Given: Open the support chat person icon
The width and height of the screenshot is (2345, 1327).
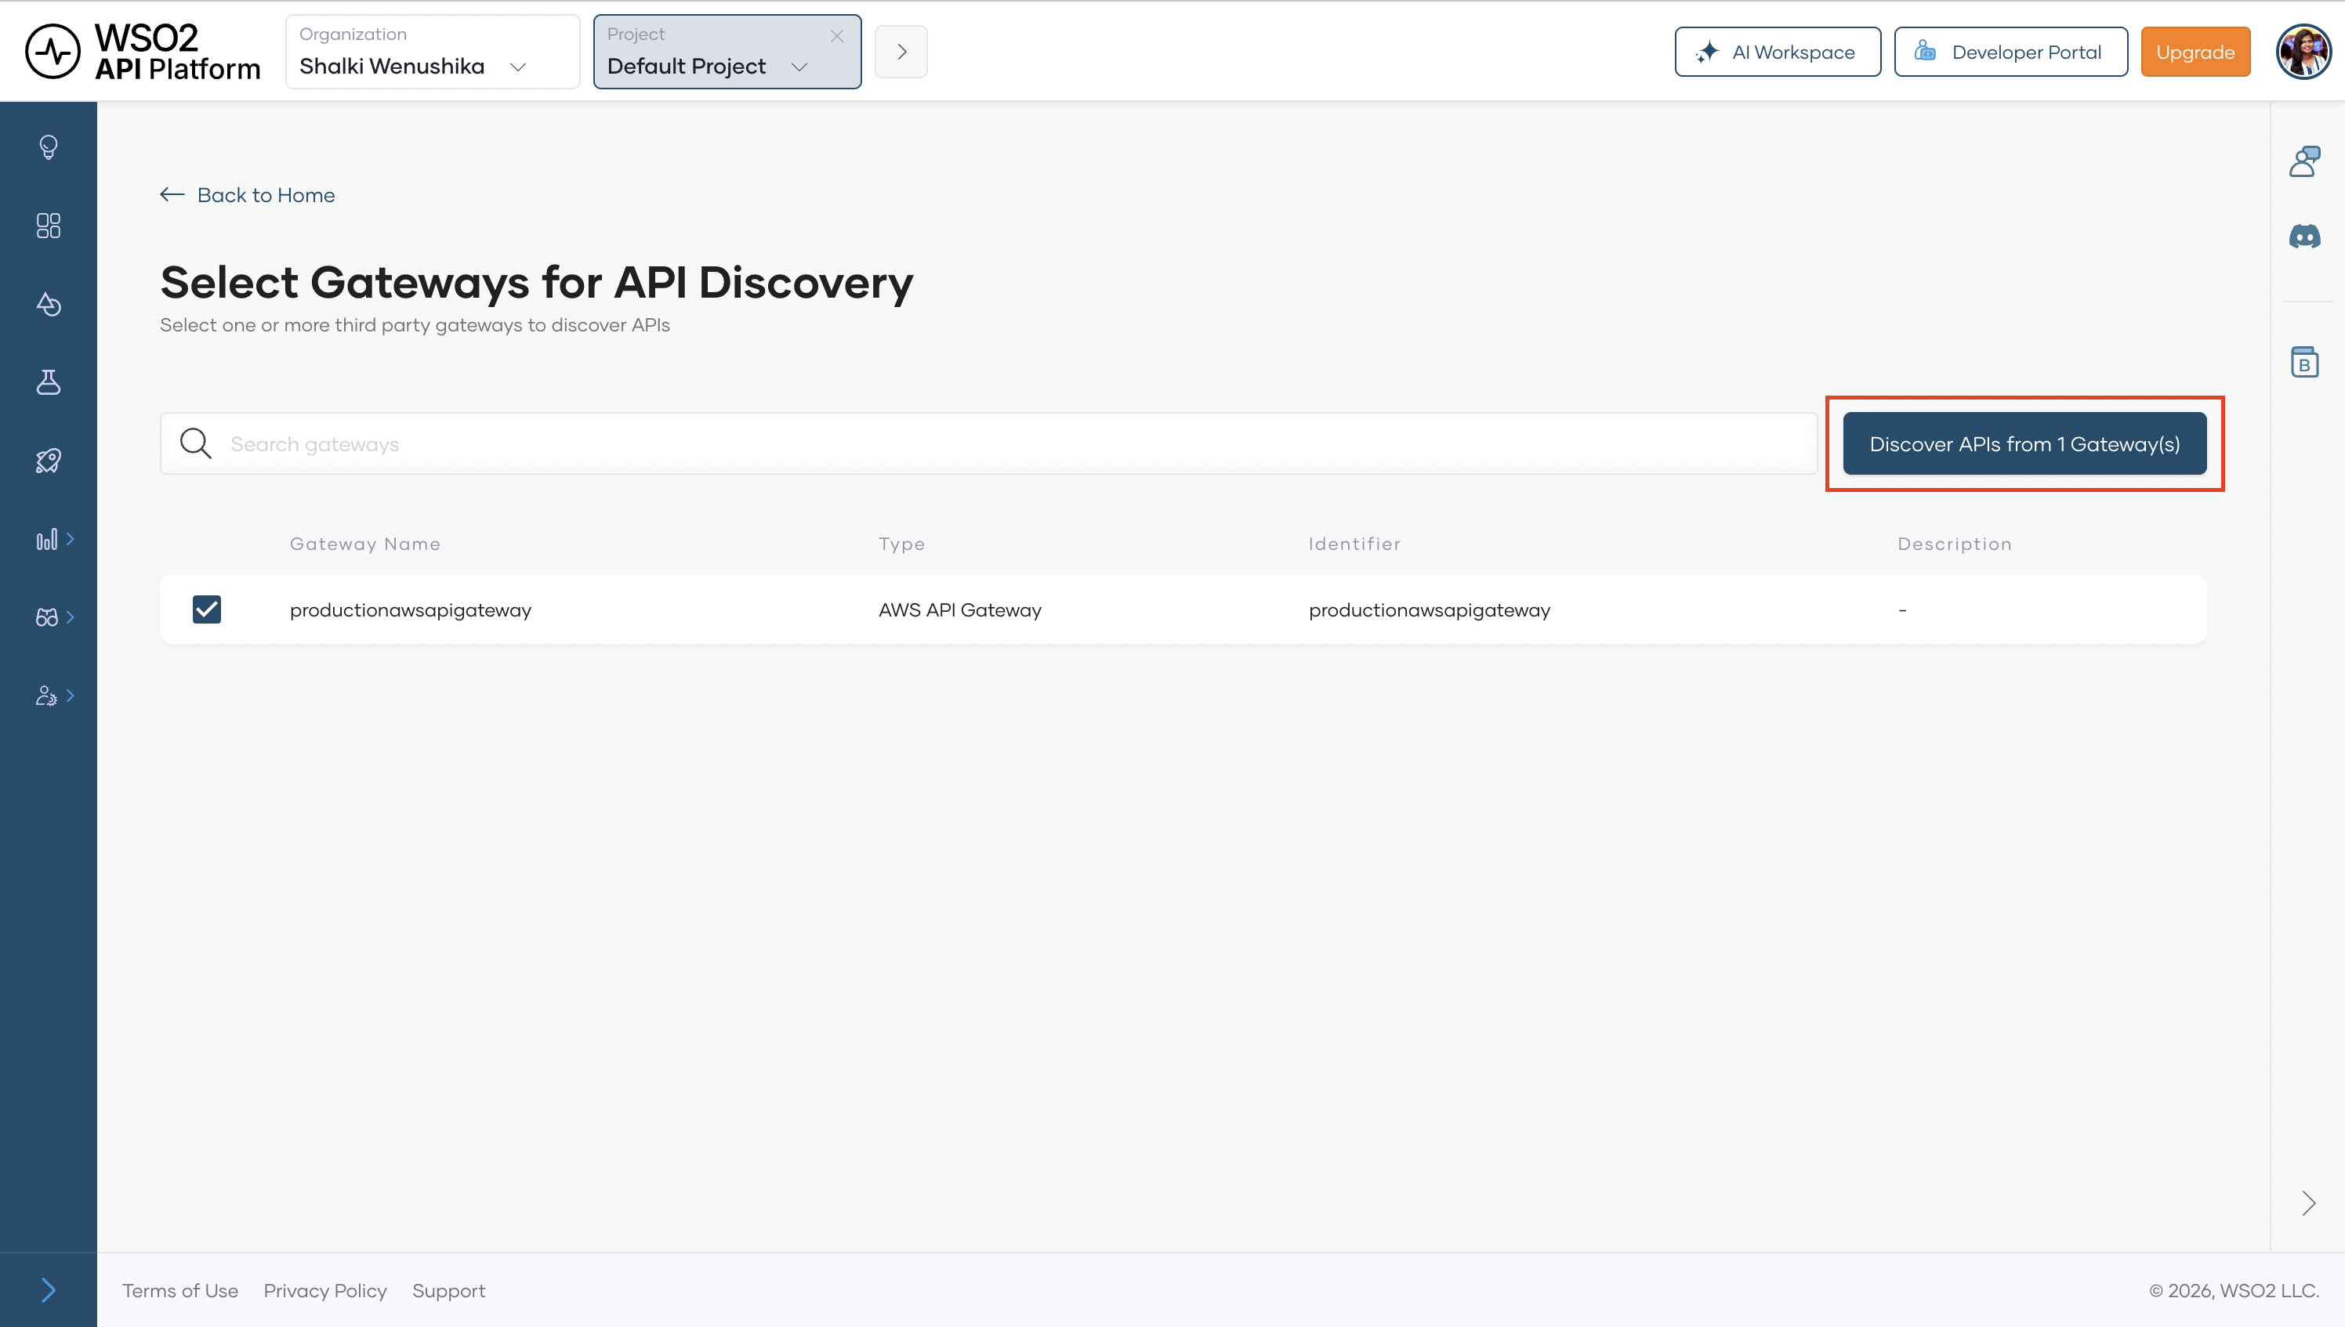Looking at the screenshot, I should point(2304,161).
